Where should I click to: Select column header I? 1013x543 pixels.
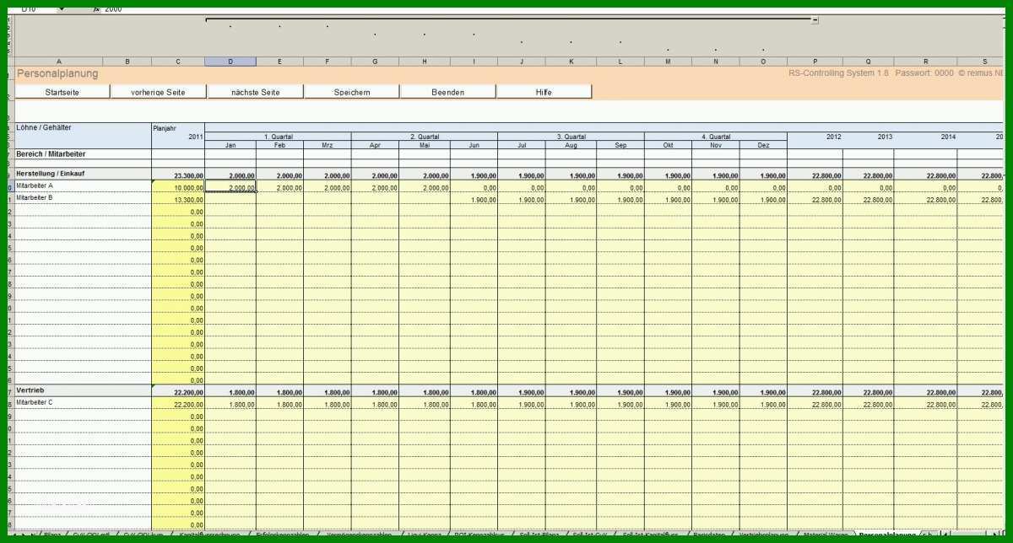pyautogui.click(x=474, y=62)
